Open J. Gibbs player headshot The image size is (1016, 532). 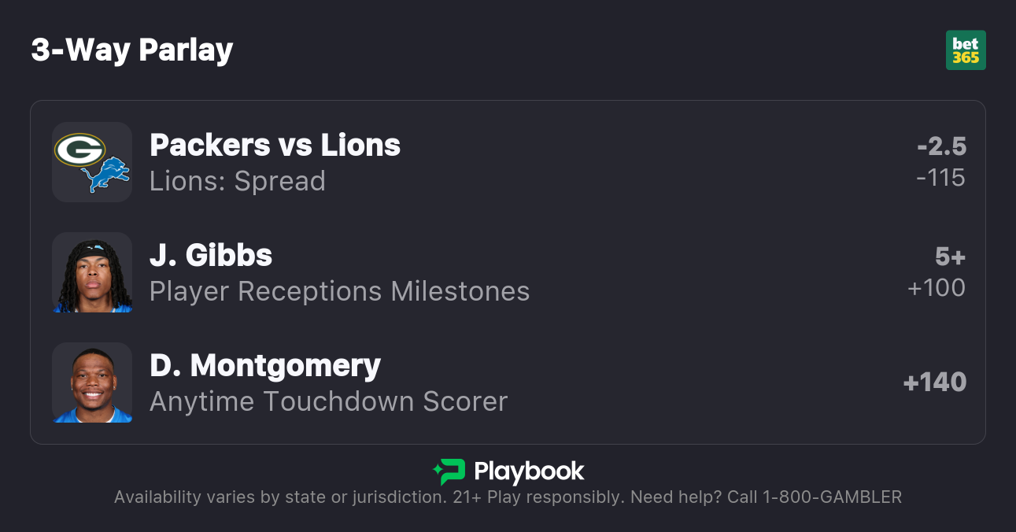[x=92, y=272]
